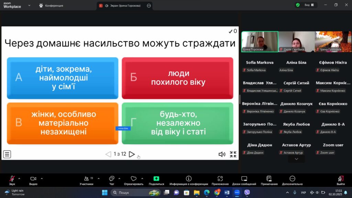This screenshot has height=198, width=352.
Task: Select answer Г будь-хто незалежно від віку
Action: click(177, 123)
